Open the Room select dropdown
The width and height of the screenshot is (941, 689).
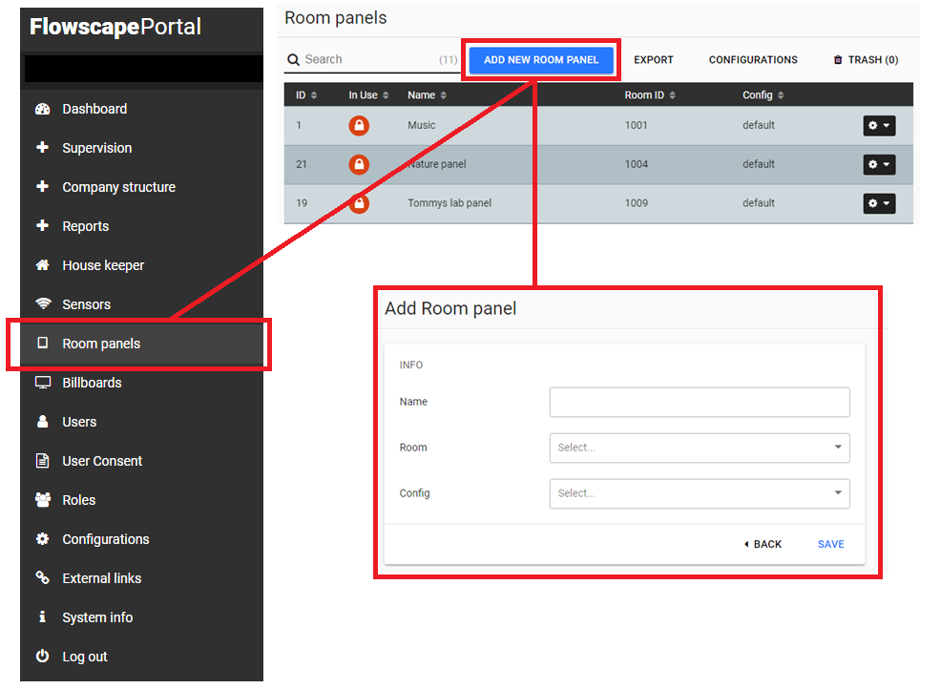tap(700, 448)
